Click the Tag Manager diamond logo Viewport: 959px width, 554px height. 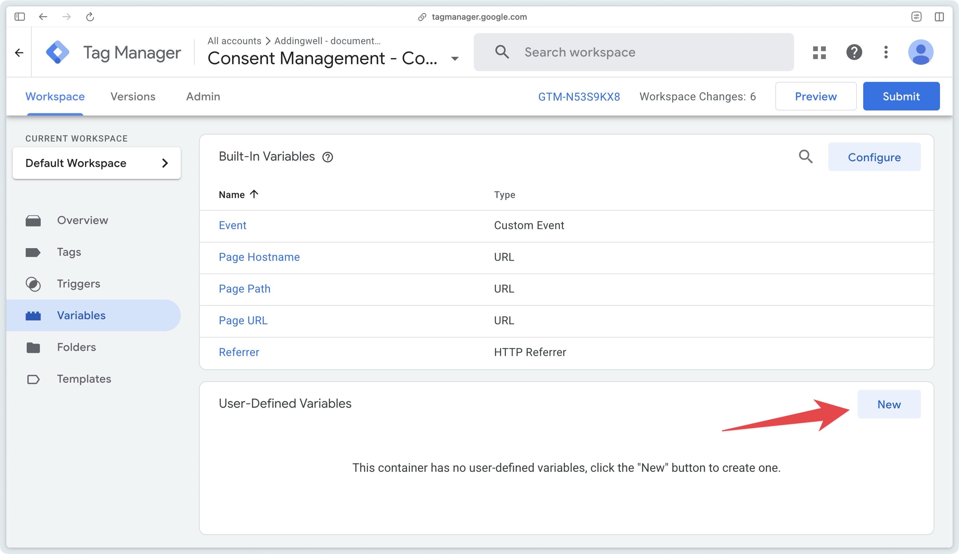point(58,52)
